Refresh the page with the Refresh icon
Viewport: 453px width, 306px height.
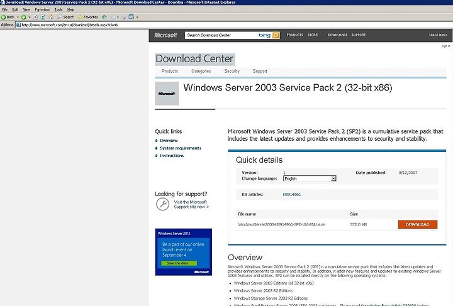click(43, 17)
